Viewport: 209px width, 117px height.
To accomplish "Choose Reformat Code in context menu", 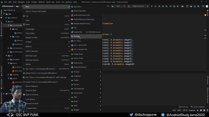I will tap(46, 56).
